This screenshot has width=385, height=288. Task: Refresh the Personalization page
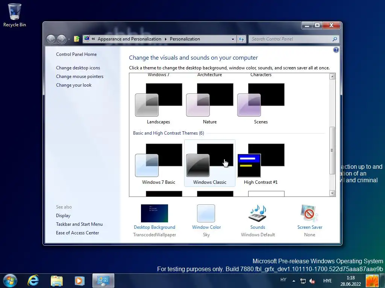coord(241,39)
